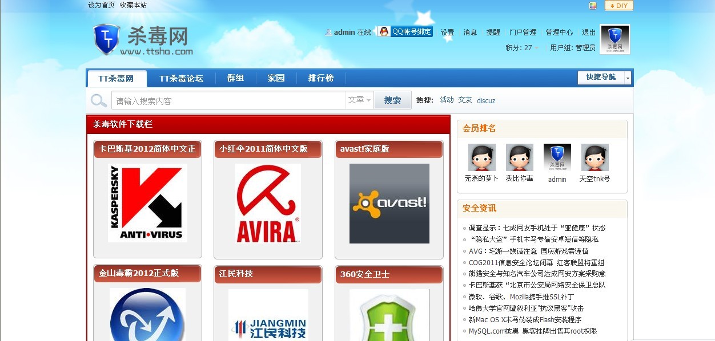
Task: Click the admin avatar beside 退出
Action: [x=615, y=39]
